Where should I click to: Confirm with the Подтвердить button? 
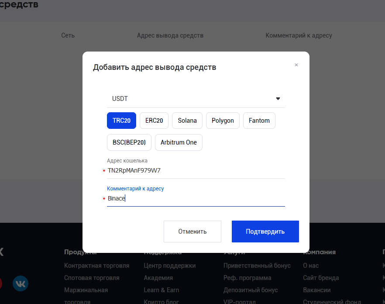click(x=265, y=231)
